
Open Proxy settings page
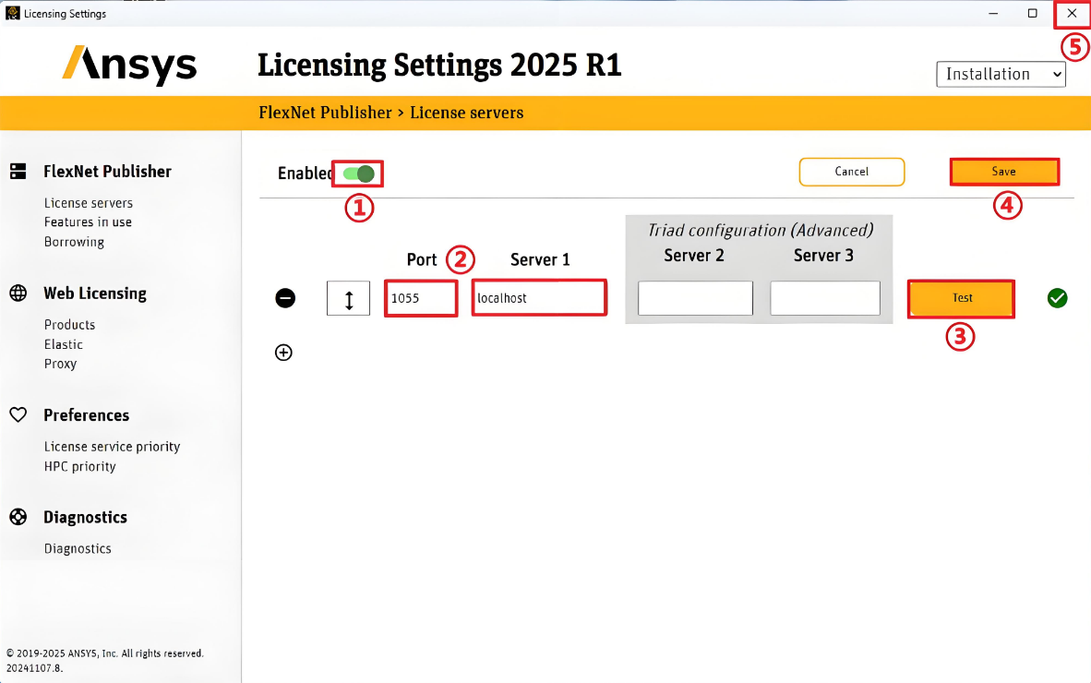tap(61, 364)
